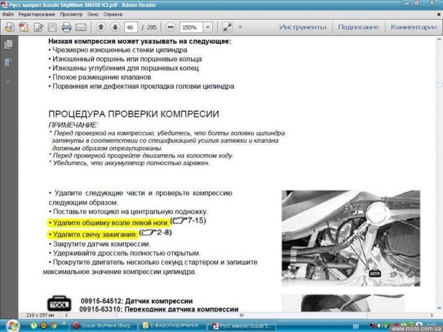Open the Инструменты pane
443x332 pixels.
(x=303, y=27)
